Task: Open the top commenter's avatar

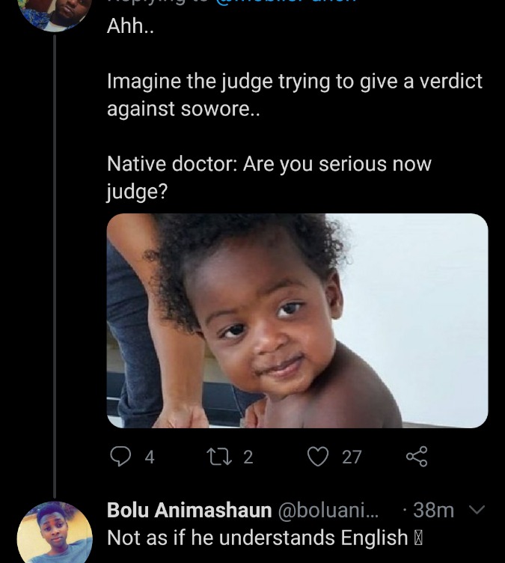Action: (x=55, y=14)
